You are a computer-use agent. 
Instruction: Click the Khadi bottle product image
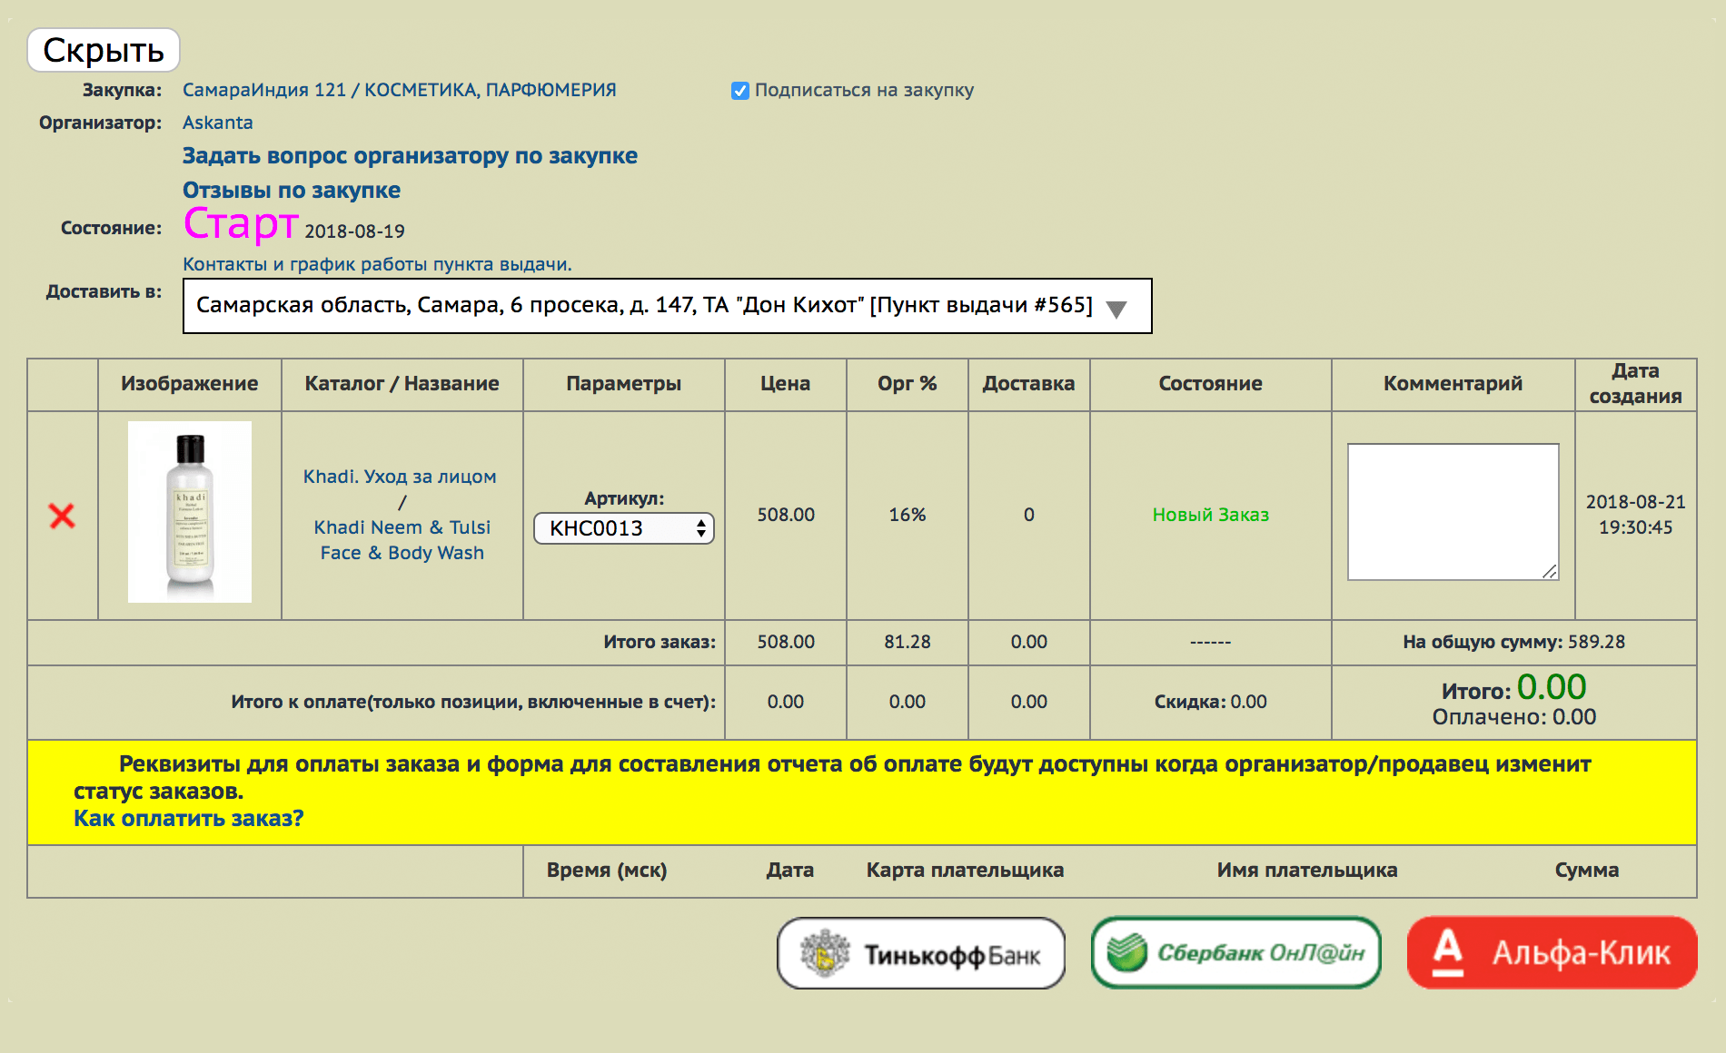[190, 512]
